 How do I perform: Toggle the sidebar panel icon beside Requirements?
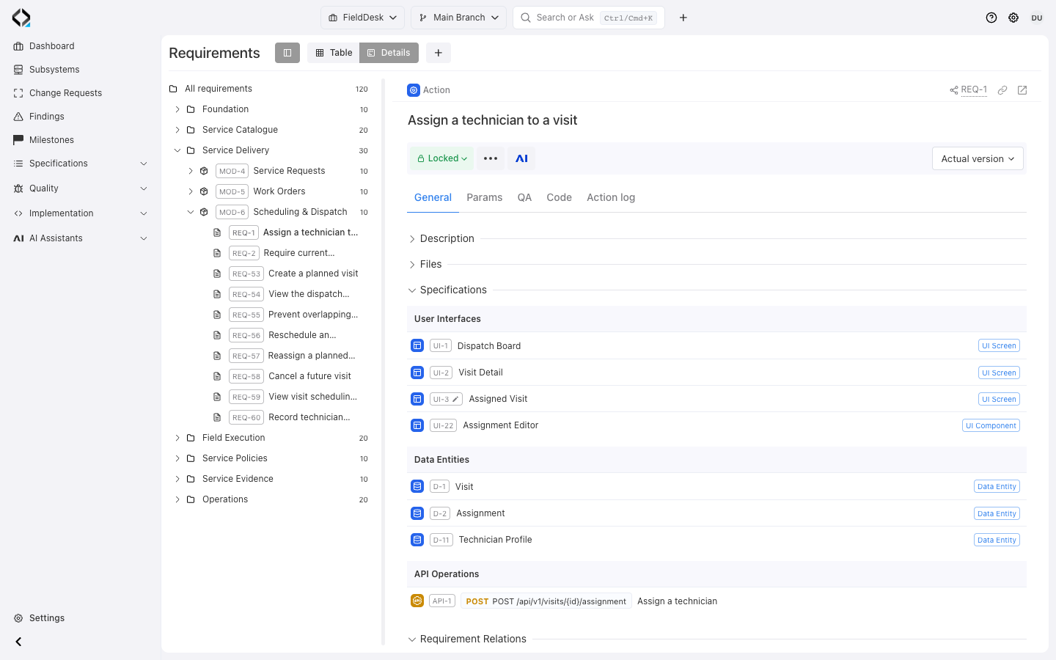click(287, 53)
